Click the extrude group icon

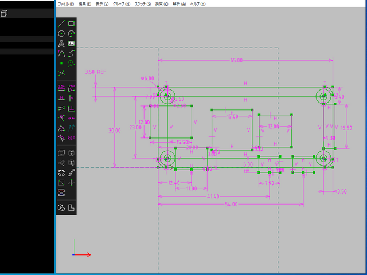[x=61, y=153]
